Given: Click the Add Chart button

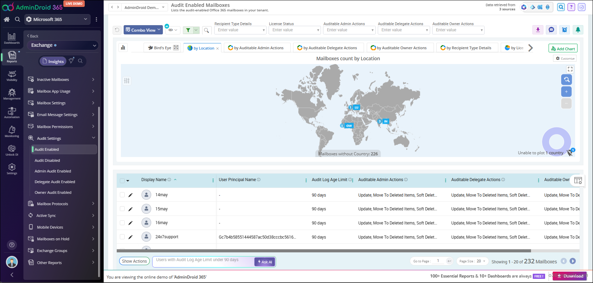Looking at the screenshot, I should [x=563, y=49].
